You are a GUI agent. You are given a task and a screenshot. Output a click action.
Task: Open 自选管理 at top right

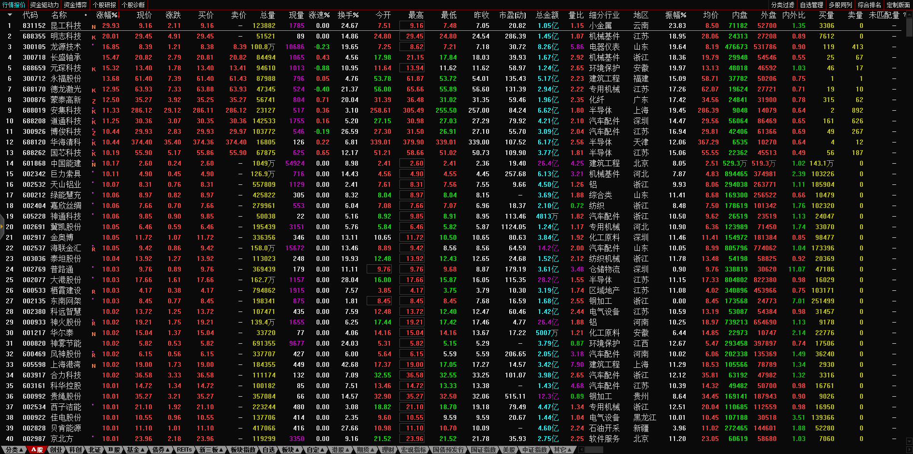(811, 5)
